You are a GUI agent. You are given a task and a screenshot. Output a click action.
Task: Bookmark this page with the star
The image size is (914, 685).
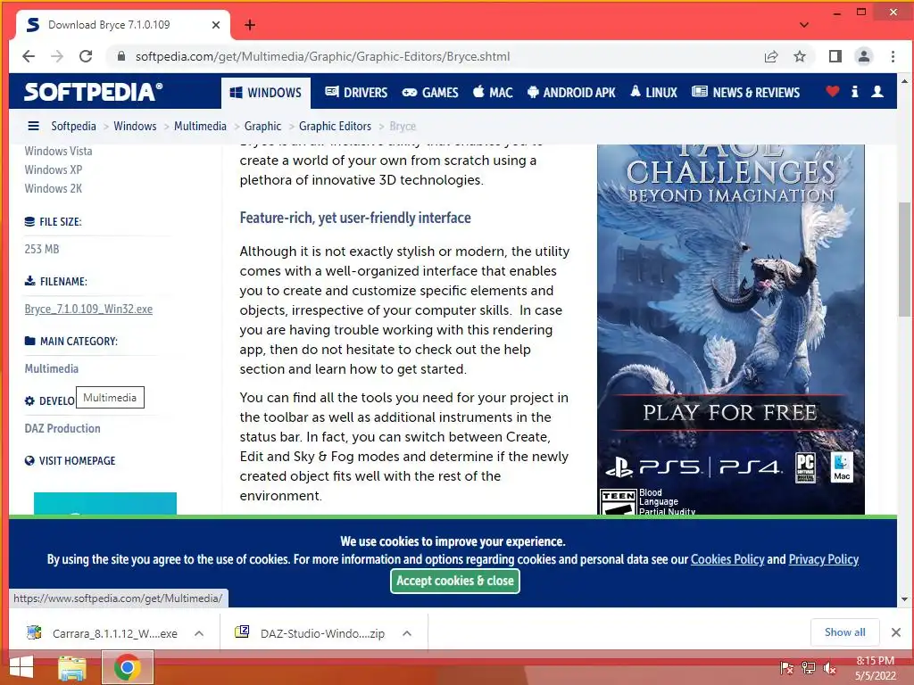click(800, 56)
